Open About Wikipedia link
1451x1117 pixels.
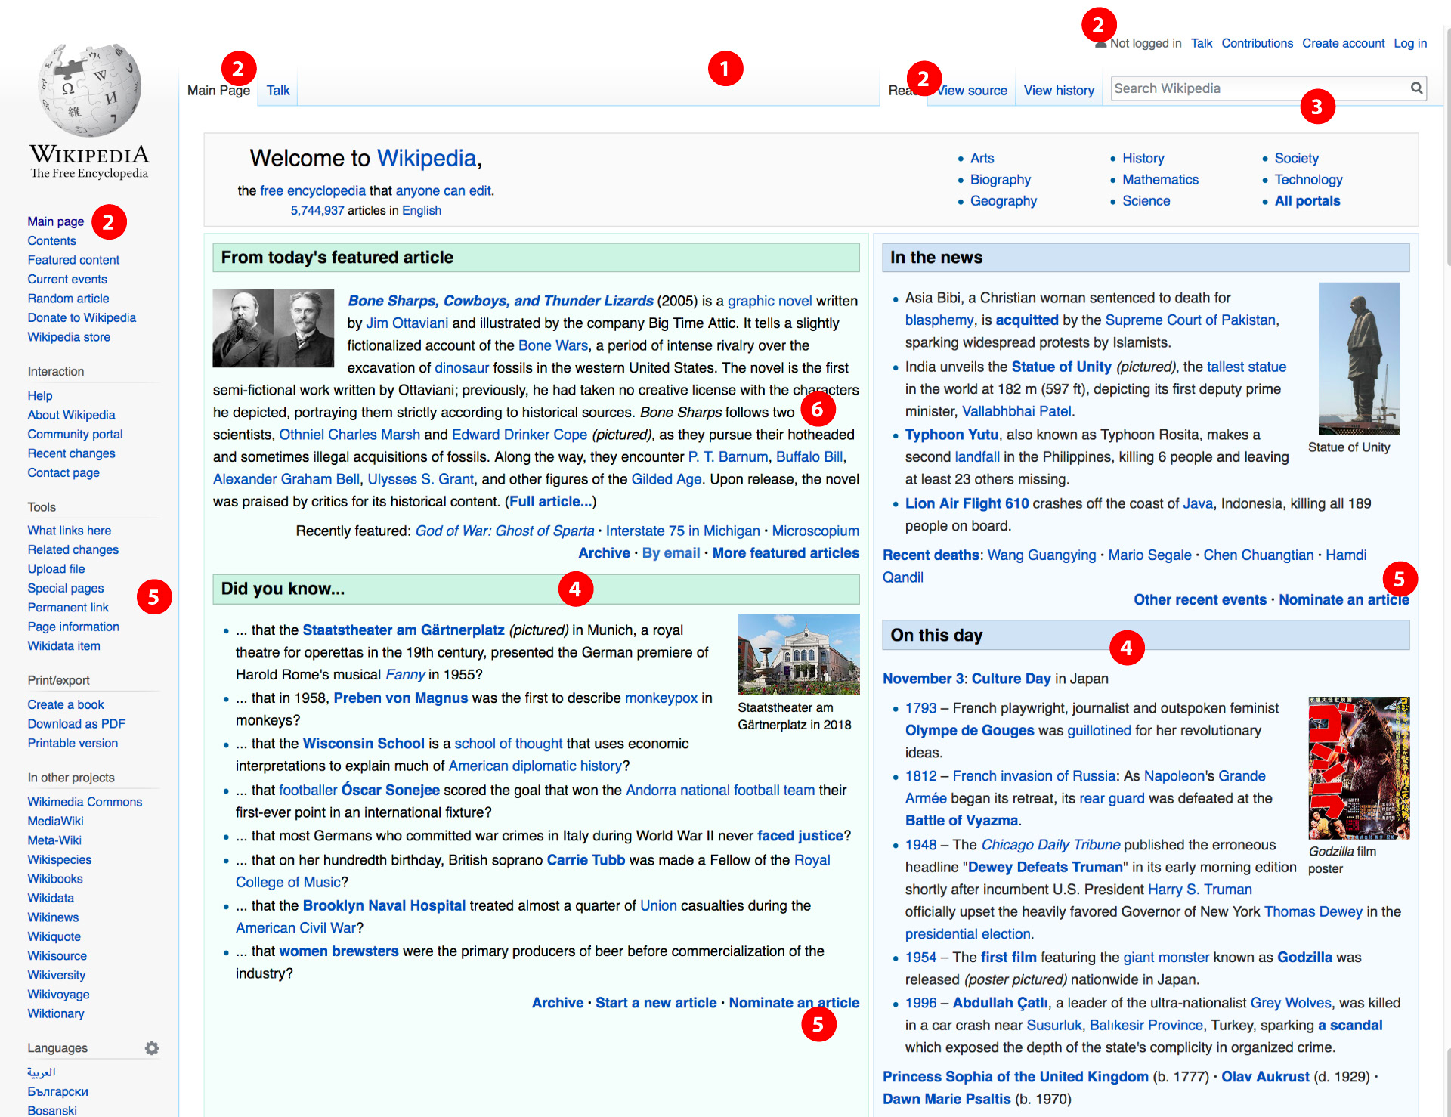click(x=71, y=415)
